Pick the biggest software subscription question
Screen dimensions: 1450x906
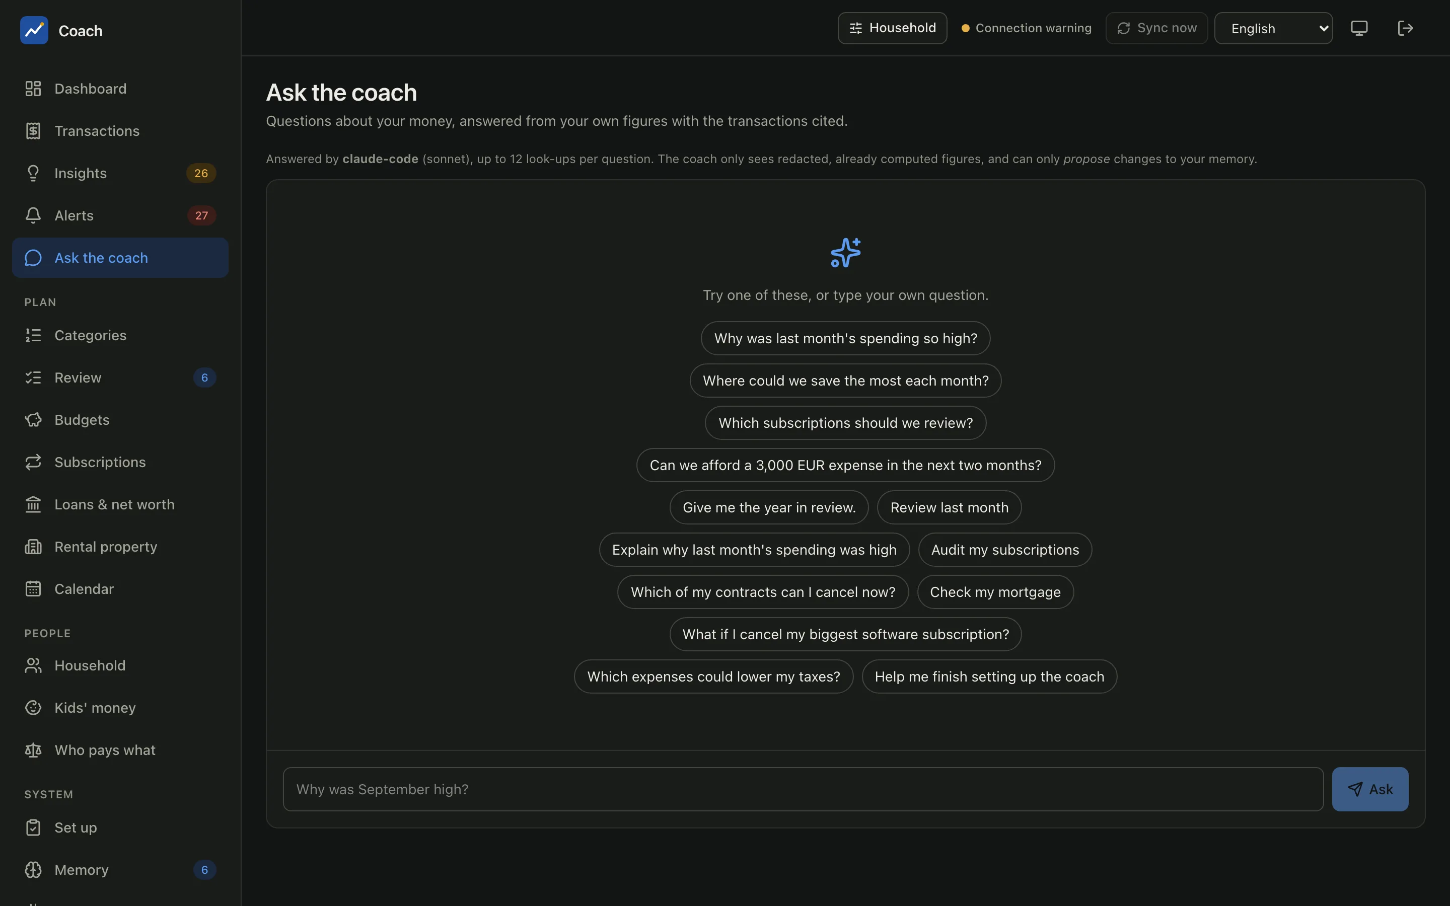click(845, 634)
